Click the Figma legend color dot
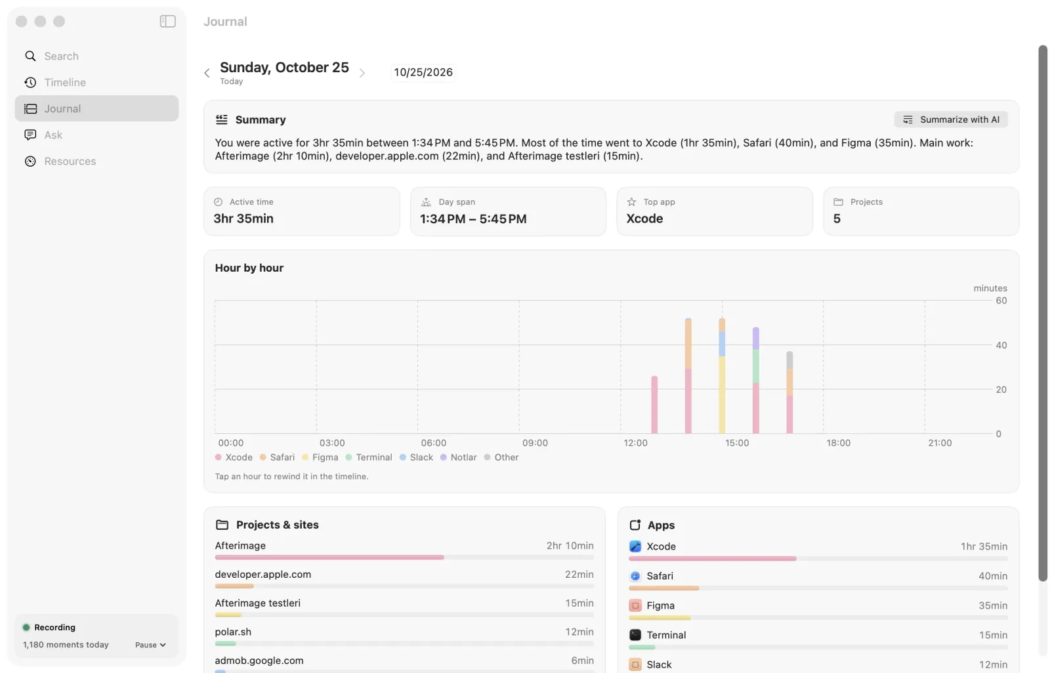Image resolution: width=1050 pixels, height=673 pixels. pyautogui.click(x=305, y=458)
